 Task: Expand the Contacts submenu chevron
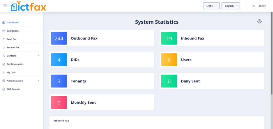[38, 56]
